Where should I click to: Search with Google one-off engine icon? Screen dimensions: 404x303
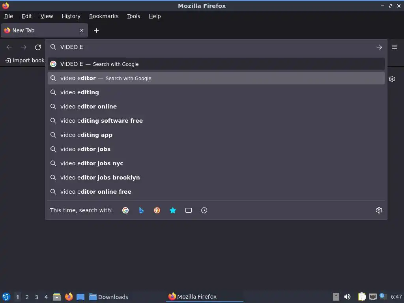[125, 210]
